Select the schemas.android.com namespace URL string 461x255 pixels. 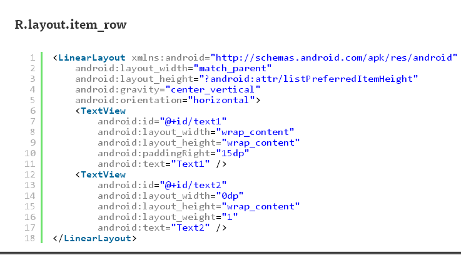coord(334,57)
